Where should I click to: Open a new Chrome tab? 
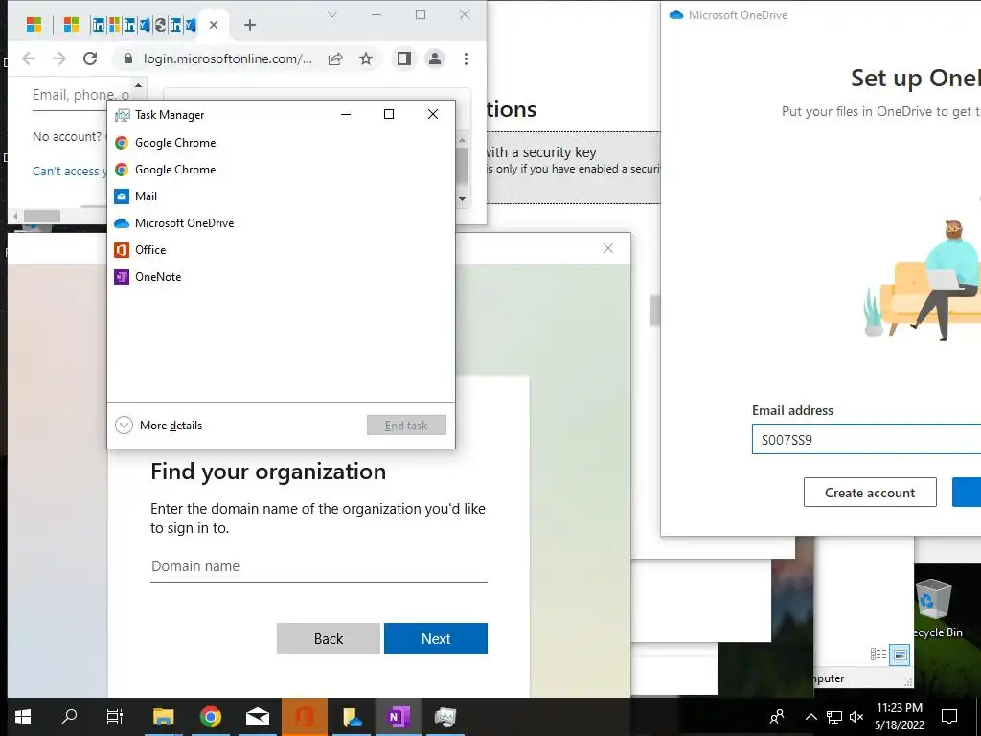click(250, 25)
